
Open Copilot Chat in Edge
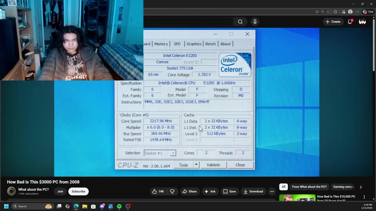(368, 12)
